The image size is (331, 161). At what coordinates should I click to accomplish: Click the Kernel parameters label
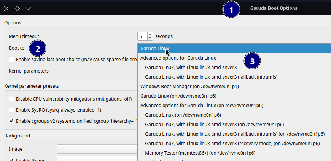tap(29, 71)
